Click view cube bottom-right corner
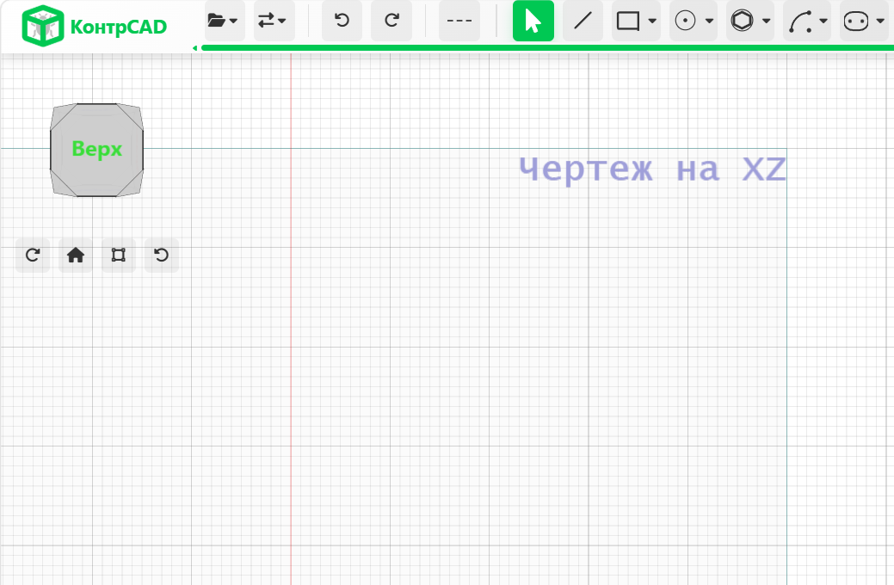The width and height of the screenshot is (894, 585). (133, 185)
